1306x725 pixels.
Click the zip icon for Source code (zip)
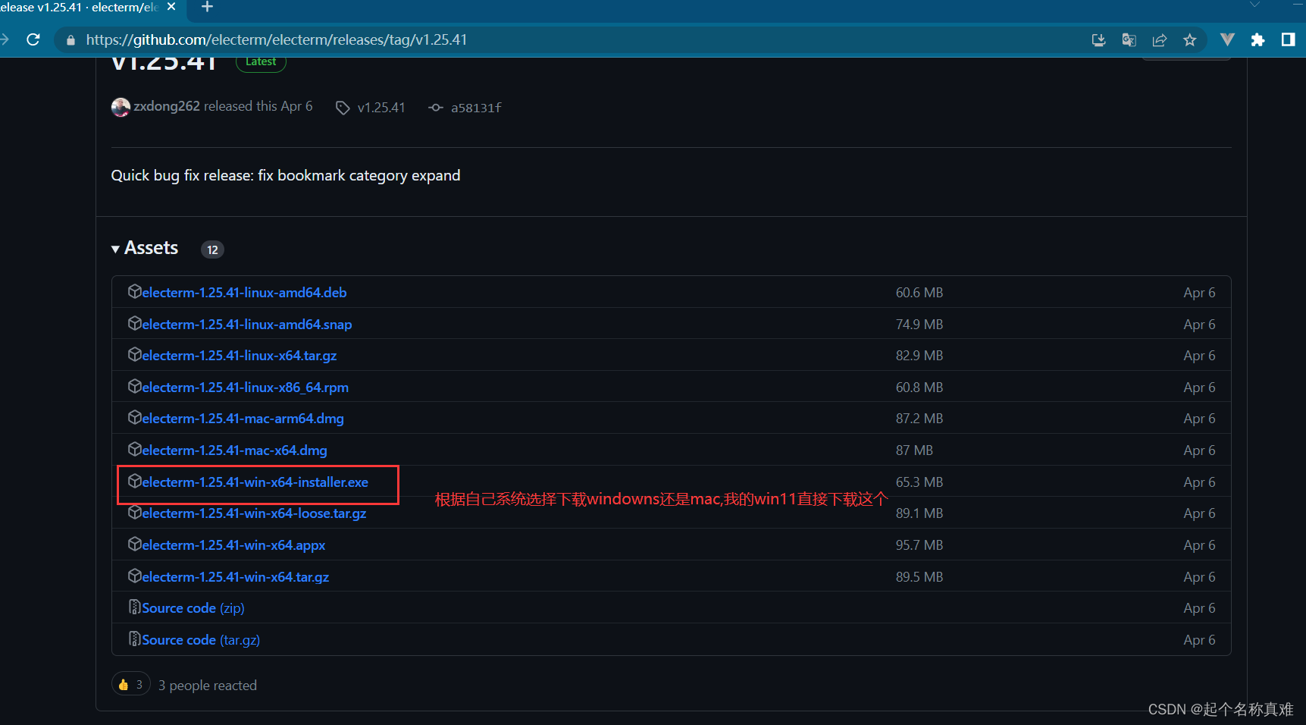134,607
